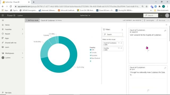Viewport: 170px width, 95px height.
Task: Open Apps in the sidebar
Action: [x=7, y=38]
